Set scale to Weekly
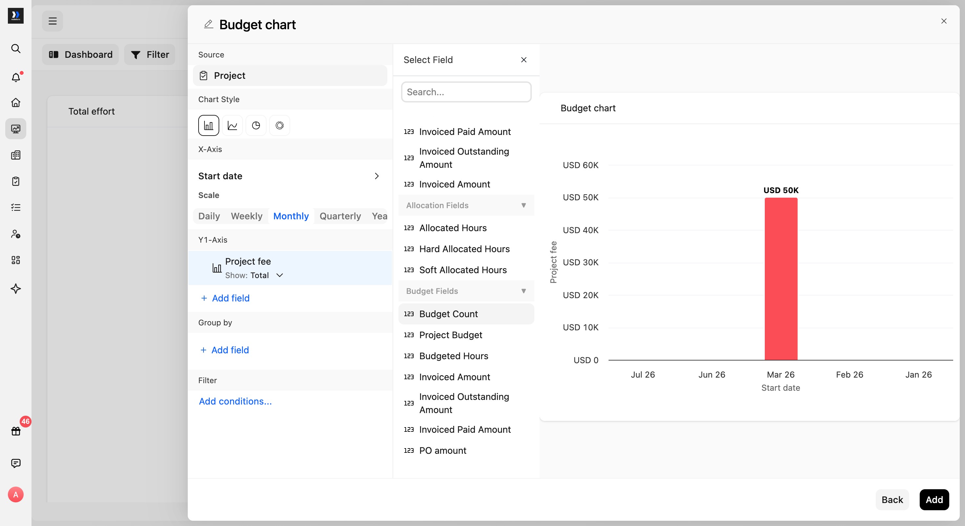The image size is (965, 526). tap(247, 216)
